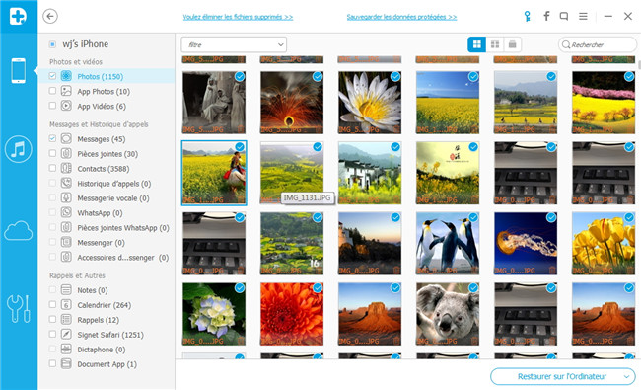This screenshot has height=390, width=641.
Task: Switch to the third view mode icon
Action: tap(512, 44)
